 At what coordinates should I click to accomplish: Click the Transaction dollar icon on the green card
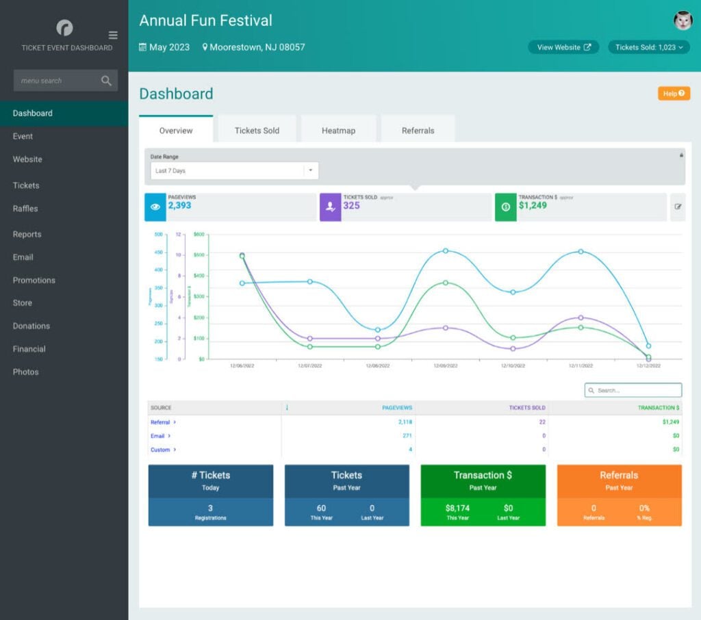[505, 207]
